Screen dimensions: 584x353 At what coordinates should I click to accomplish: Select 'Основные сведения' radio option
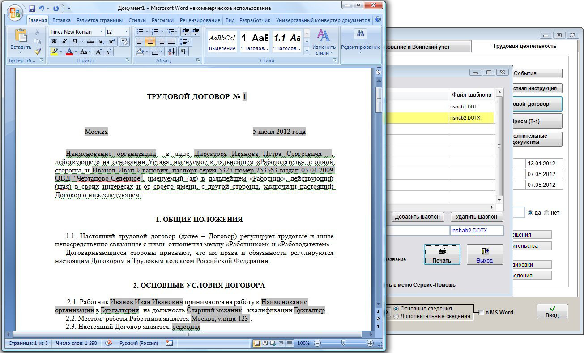396,309
